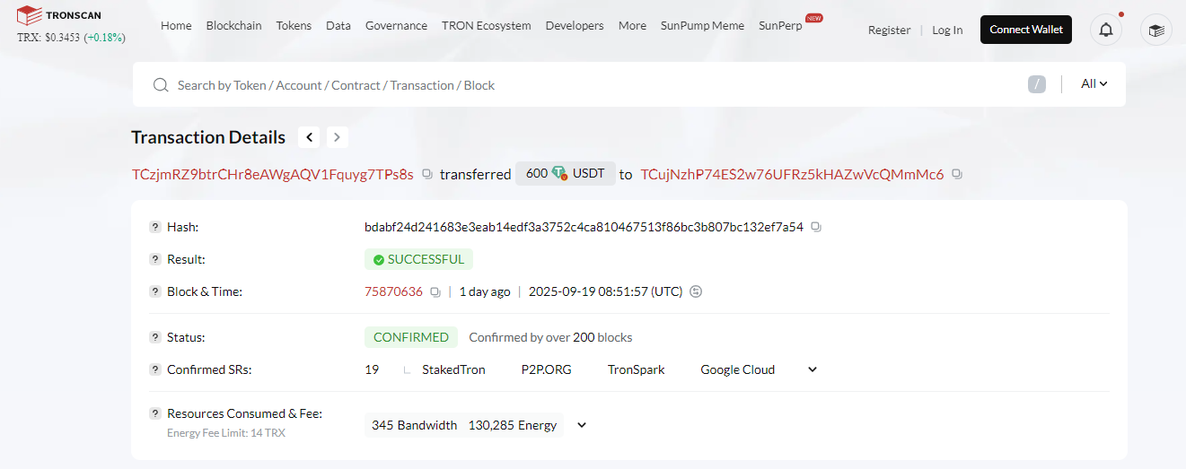Open the notifications bell icon
The height and width of the screenshot is (469, 1186).
point(1106,30)
